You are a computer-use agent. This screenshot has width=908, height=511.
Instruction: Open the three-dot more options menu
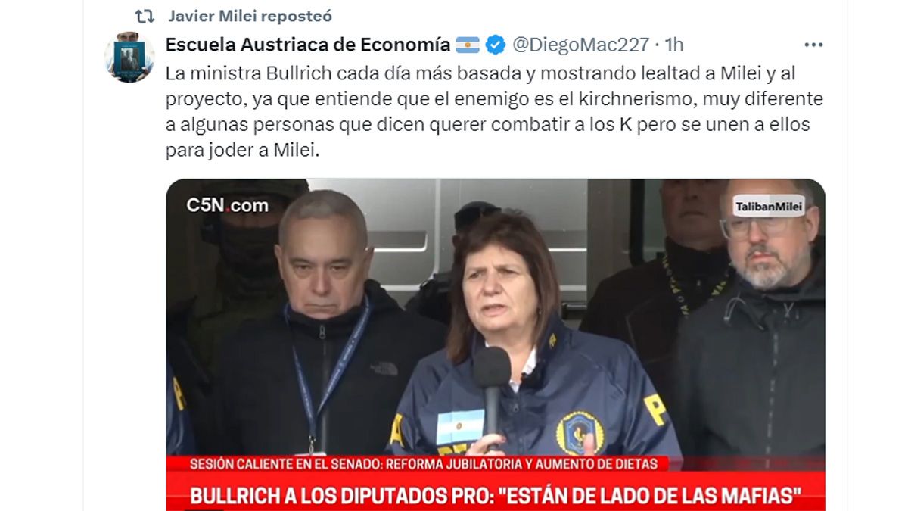pos(813,45)
